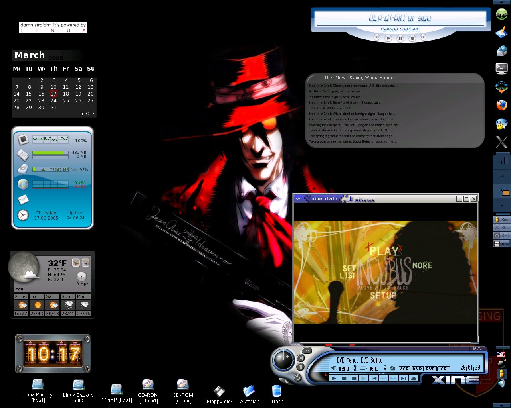The height and width of the screenshot is (408, 511).
Task: Launch Firefox from the side panel
Action: point(501,105)
